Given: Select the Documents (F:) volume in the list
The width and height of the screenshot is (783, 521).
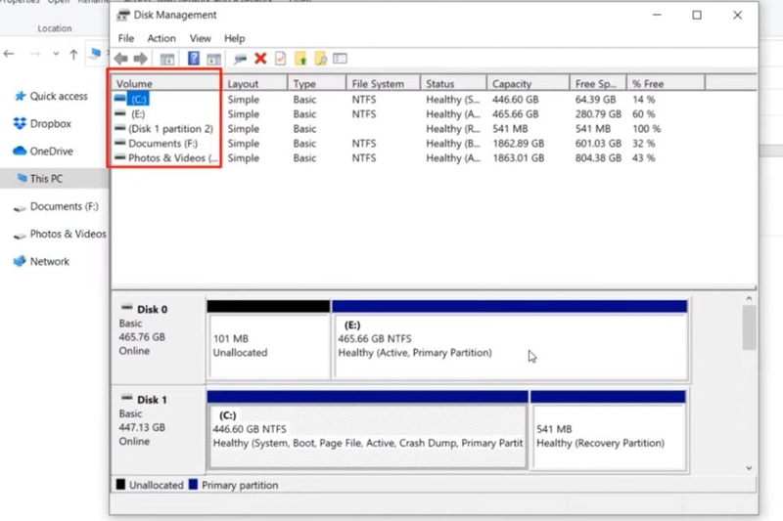Looking at the screenshot, I should [x=162, y=143].
